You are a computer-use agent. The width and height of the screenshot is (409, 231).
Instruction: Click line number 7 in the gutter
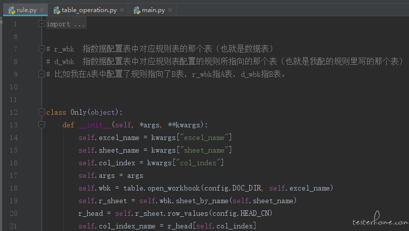[x=15, y=49]
